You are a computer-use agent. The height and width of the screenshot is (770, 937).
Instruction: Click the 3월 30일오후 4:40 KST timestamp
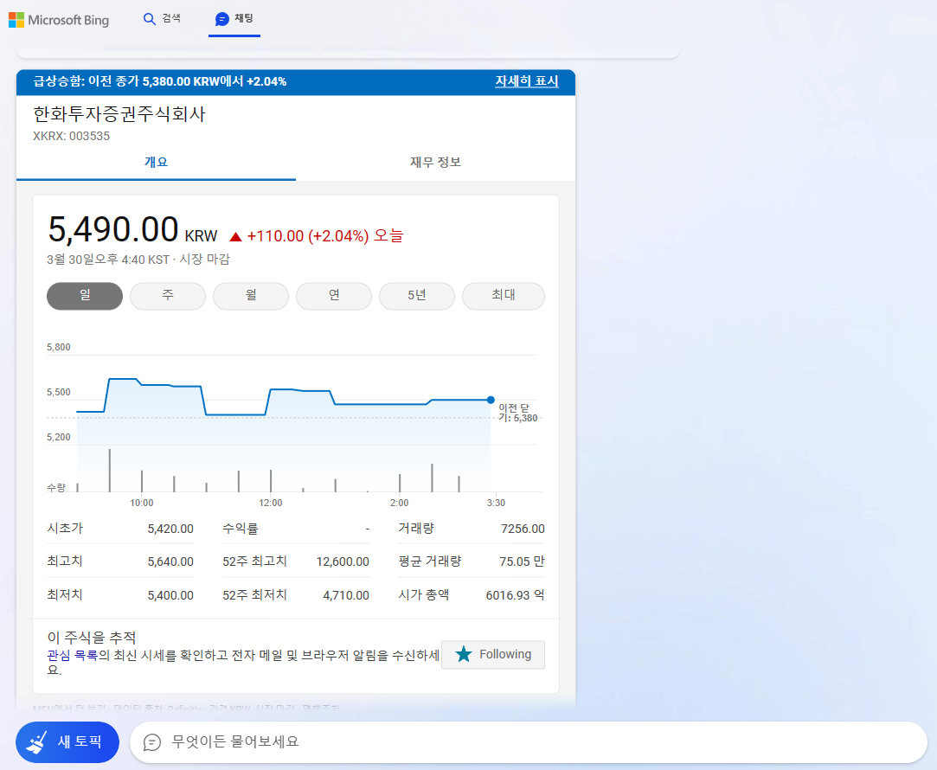(108, 260)
